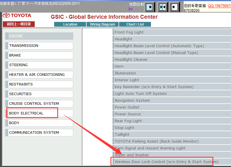Select RESTRAINTS category

(39, 84)
